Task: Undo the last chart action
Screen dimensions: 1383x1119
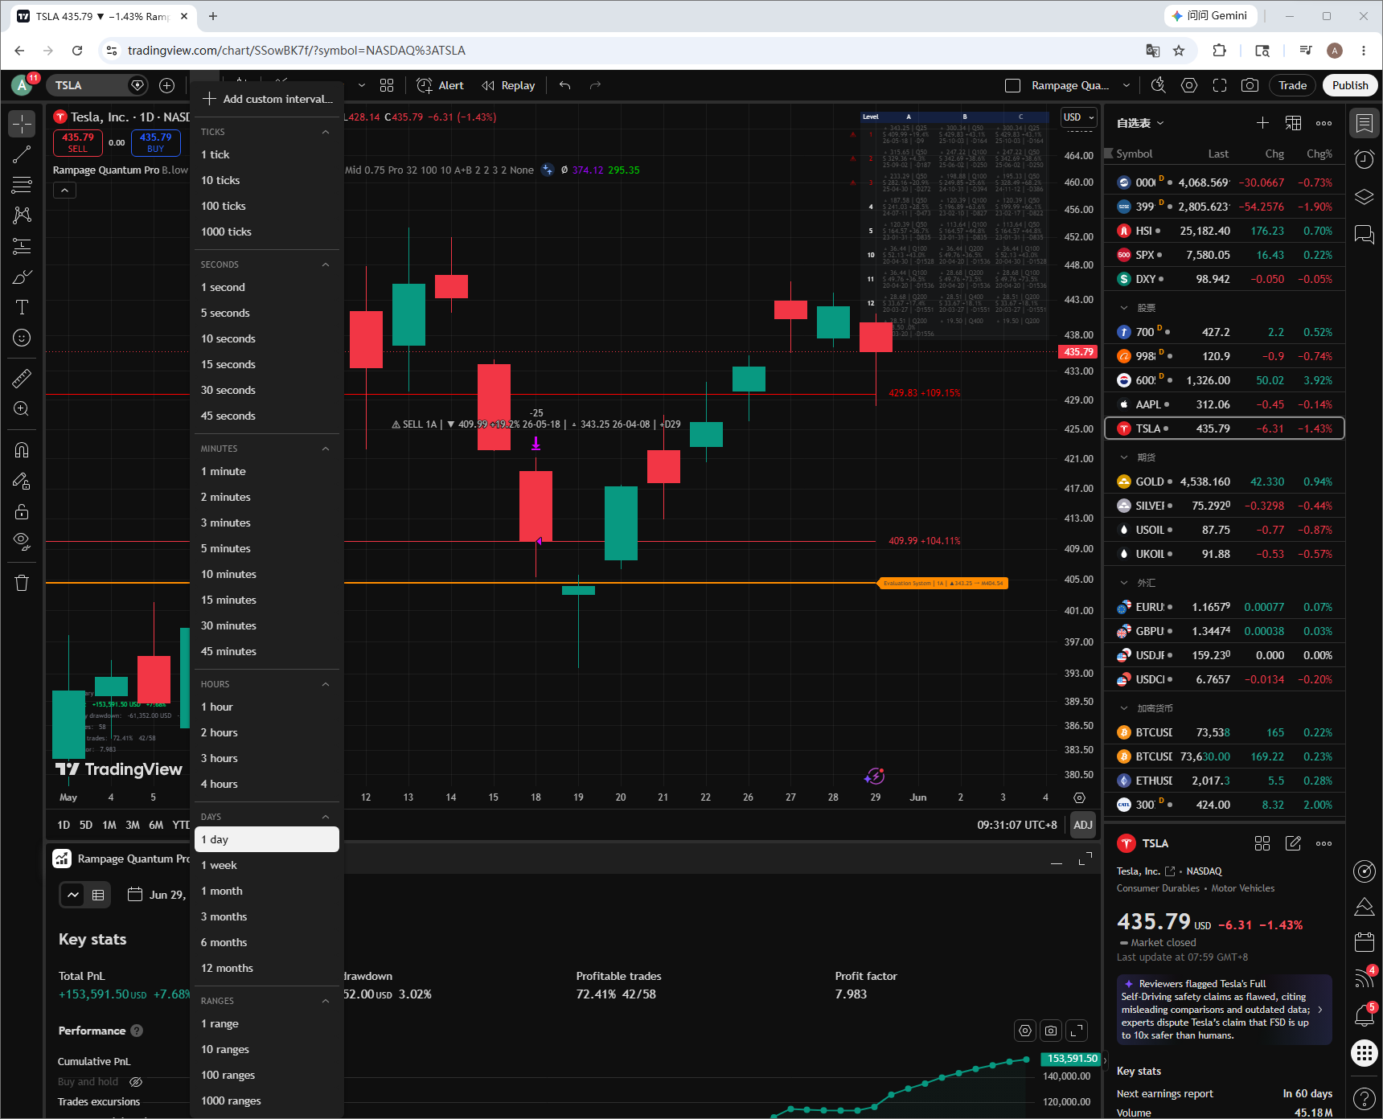Action: point(565,85)
